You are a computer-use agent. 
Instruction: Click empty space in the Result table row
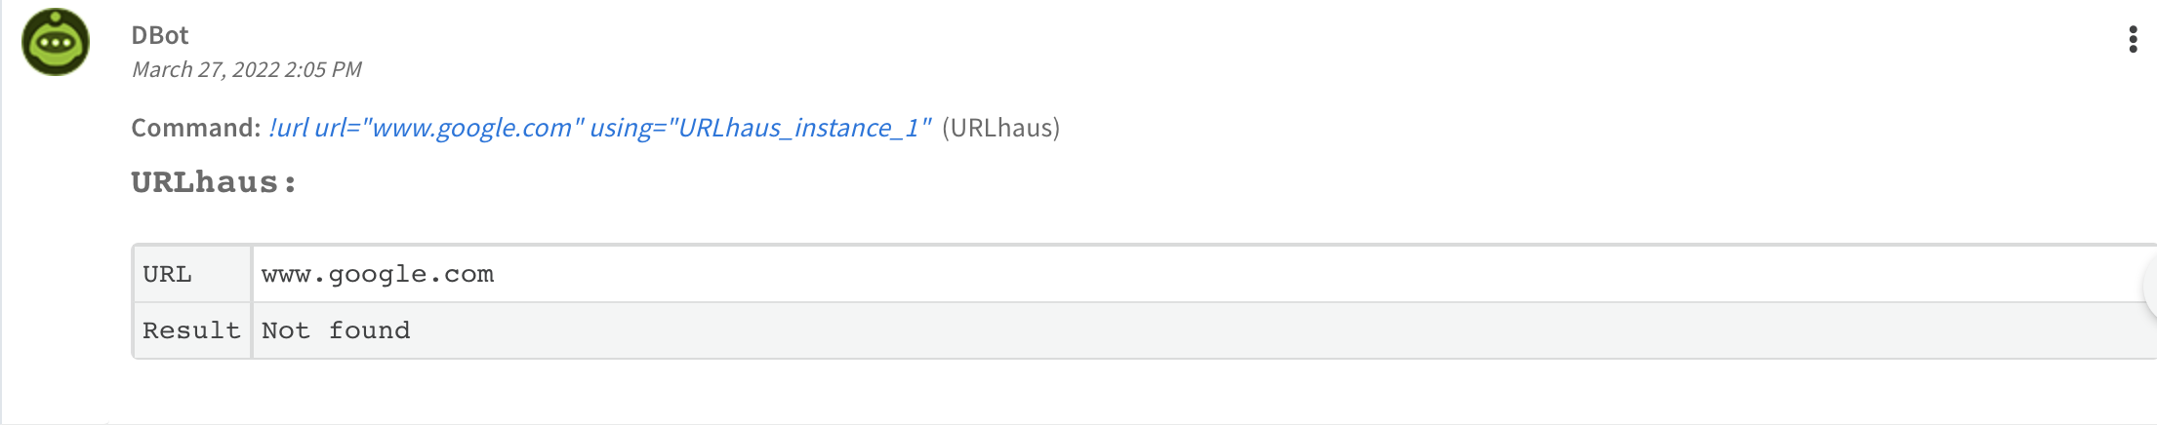(x=1269, y=330)
